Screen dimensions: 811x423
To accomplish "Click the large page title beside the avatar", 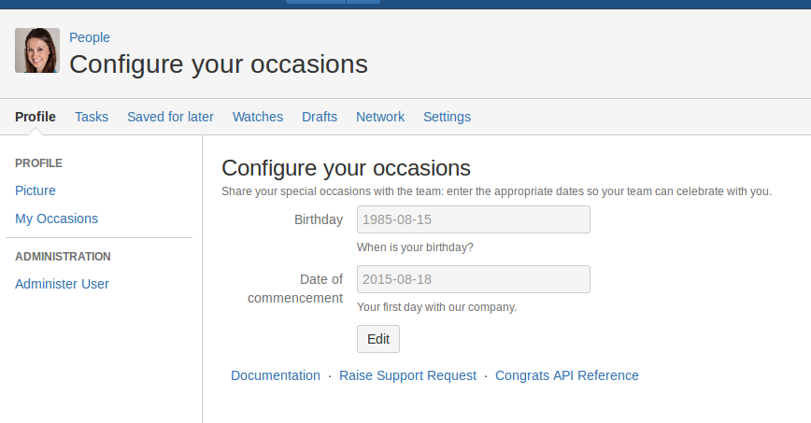I will [219, 64].
